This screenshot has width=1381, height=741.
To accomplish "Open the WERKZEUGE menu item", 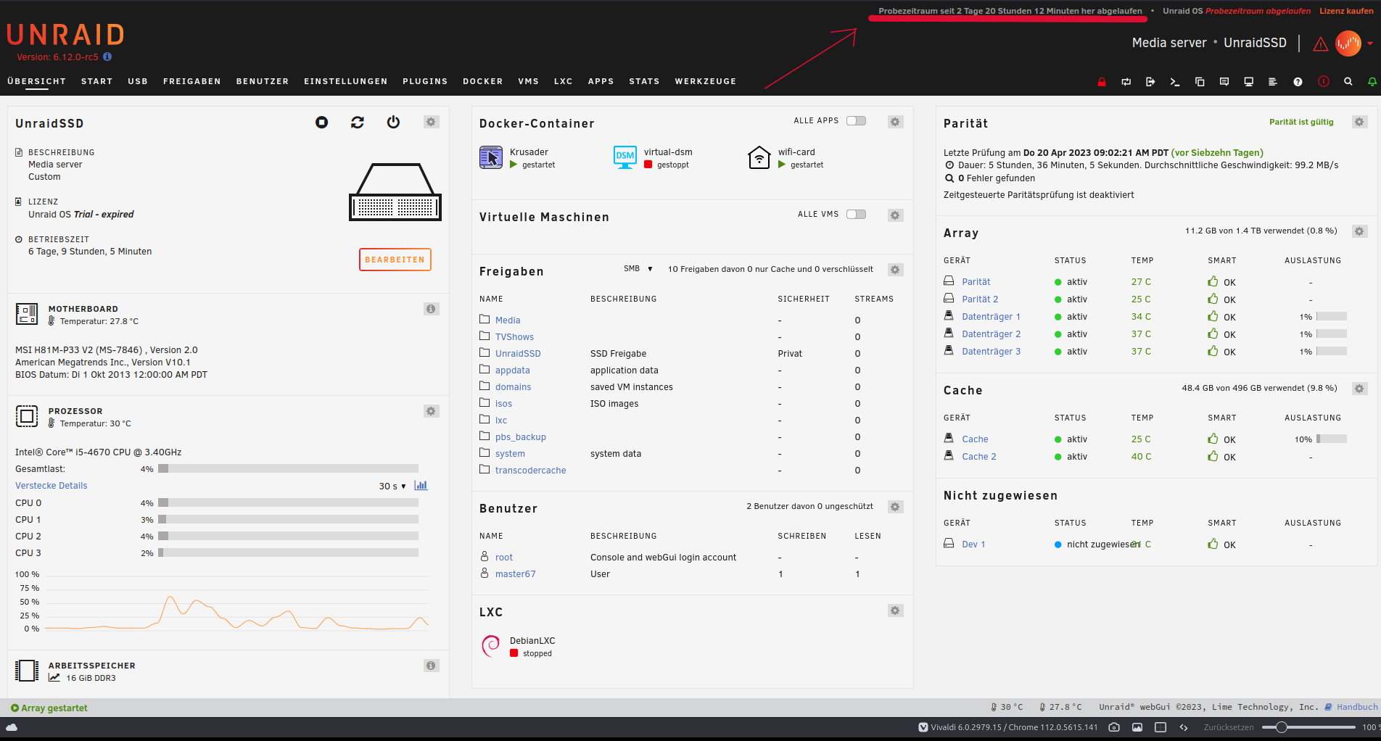I will [x=706, y=82].
